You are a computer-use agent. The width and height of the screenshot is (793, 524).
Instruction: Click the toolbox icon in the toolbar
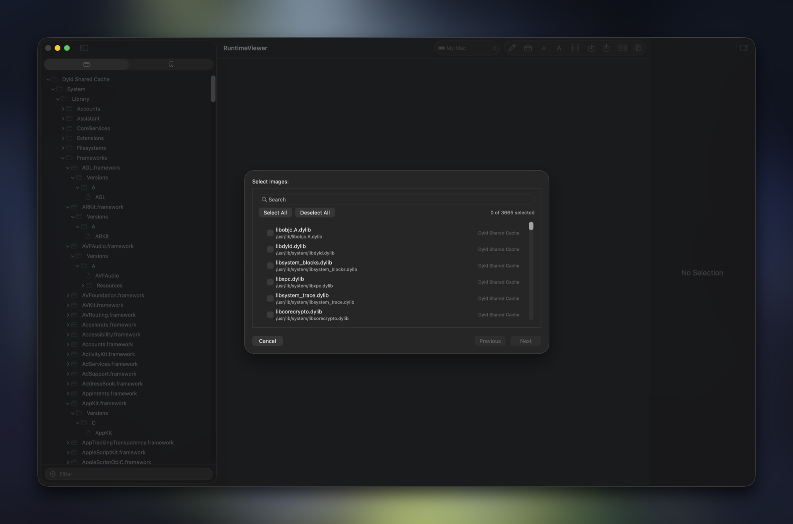pyautogui.click(x=527, y=48)
